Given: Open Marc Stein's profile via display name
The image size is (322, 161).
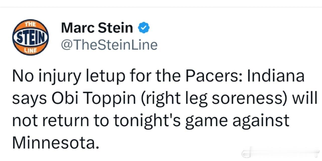Looking at the screenshot, I should (x=97, y=28).
